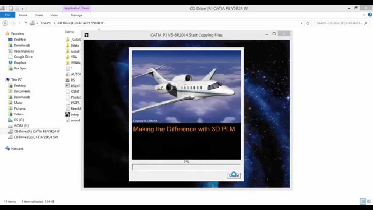Select Favorites in navigation pane
This screenshot has width=373, height=210.
17,34
